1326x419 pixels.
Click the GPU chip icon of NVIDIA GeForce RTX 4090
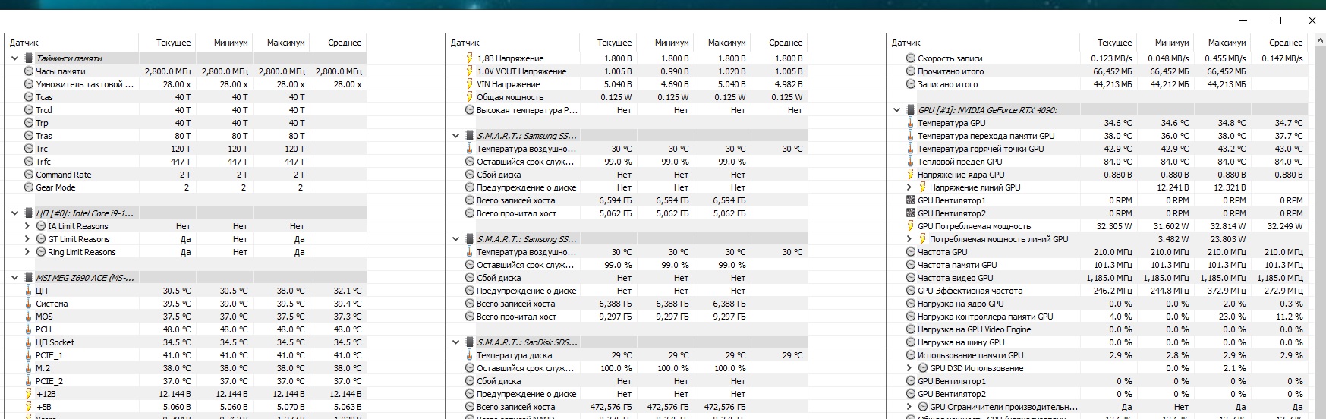[911, 110]
